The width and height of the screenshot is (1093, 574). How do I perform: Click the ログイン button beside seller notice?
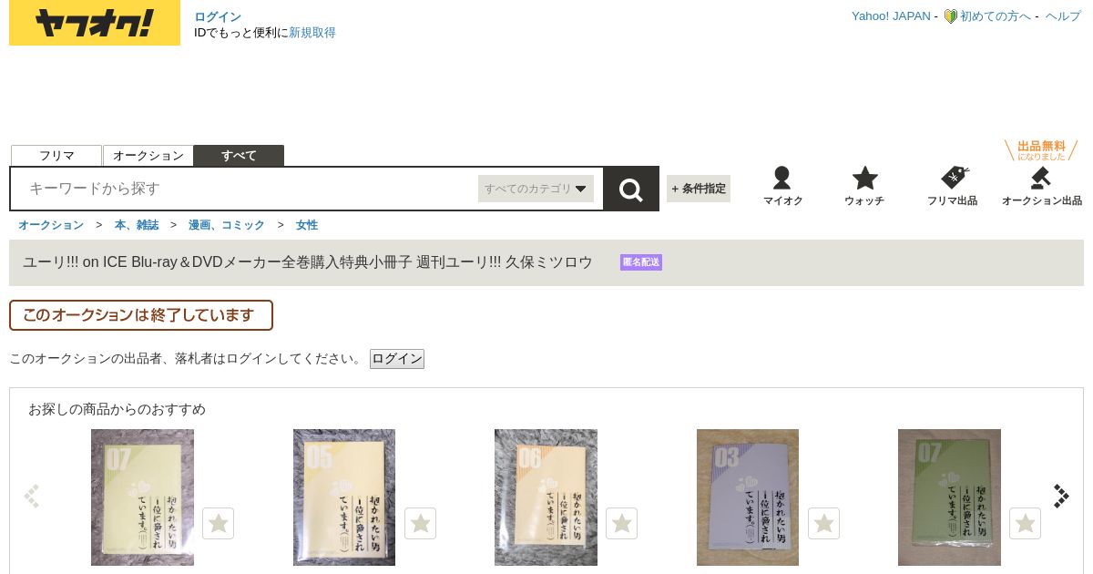click(397, 359)
